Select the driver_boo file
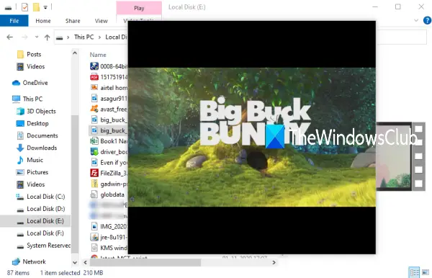 click(109, 152)
